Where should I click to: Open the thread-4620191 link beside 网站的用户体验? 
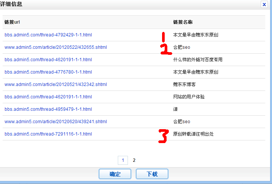[x=48, y=97]
